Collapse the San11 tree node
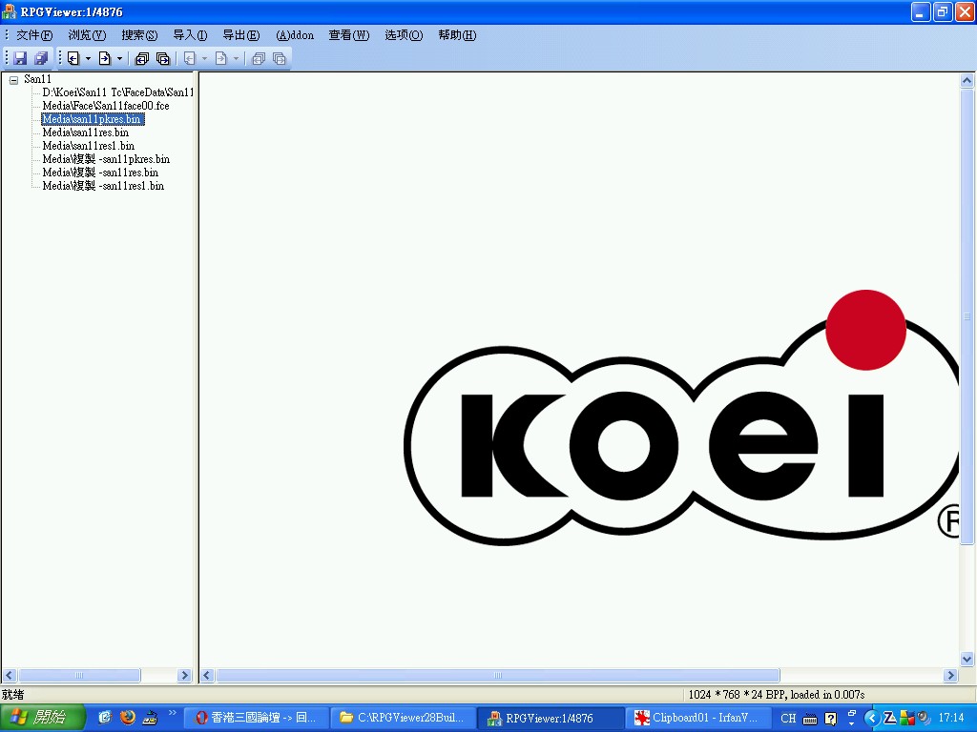The height and width of the screenshot is (732, 977). (x=13, y=80)
